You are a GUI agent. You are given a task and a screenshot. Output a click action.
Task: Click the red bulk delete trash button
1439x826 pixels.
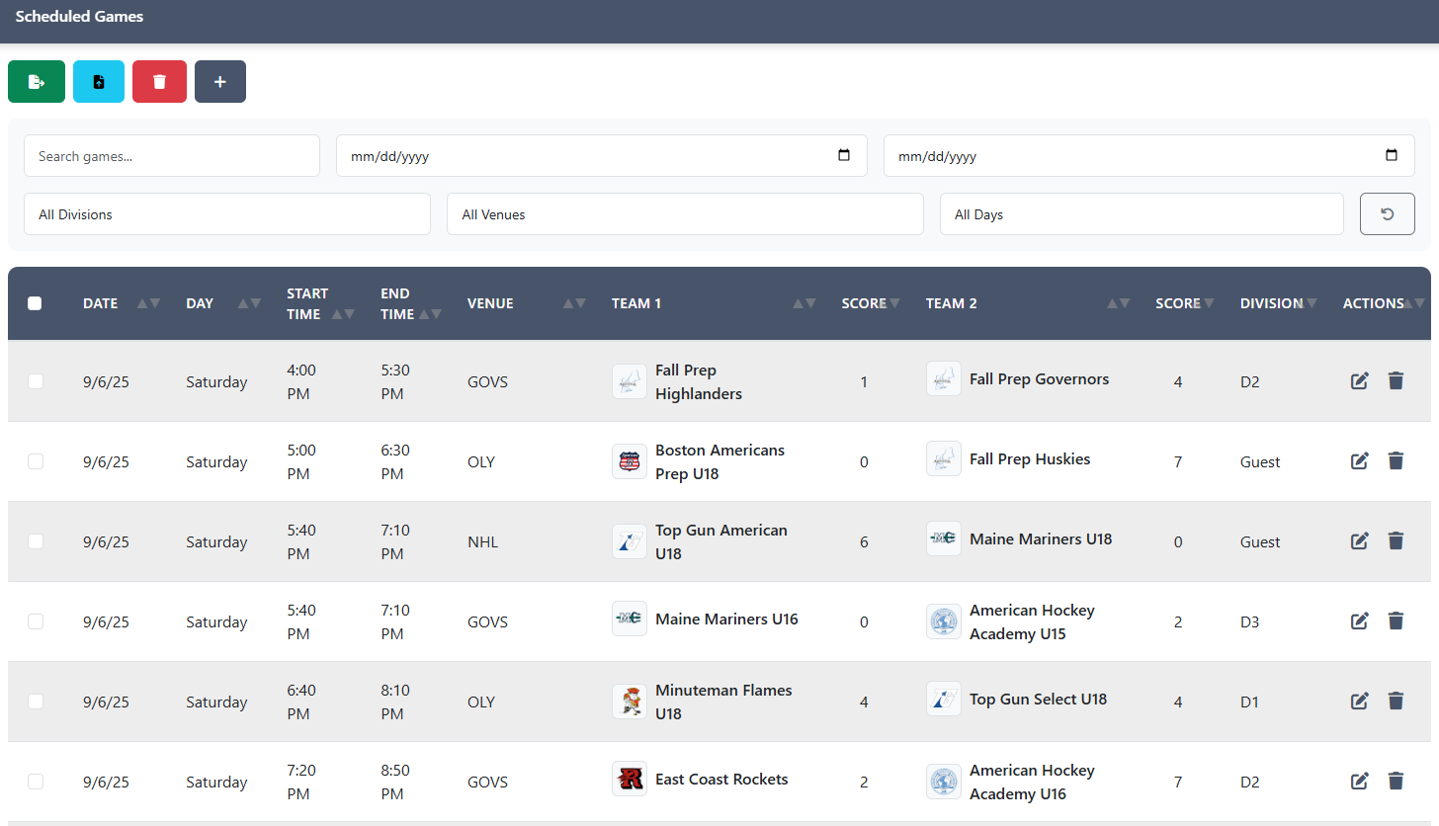(159, 82)
